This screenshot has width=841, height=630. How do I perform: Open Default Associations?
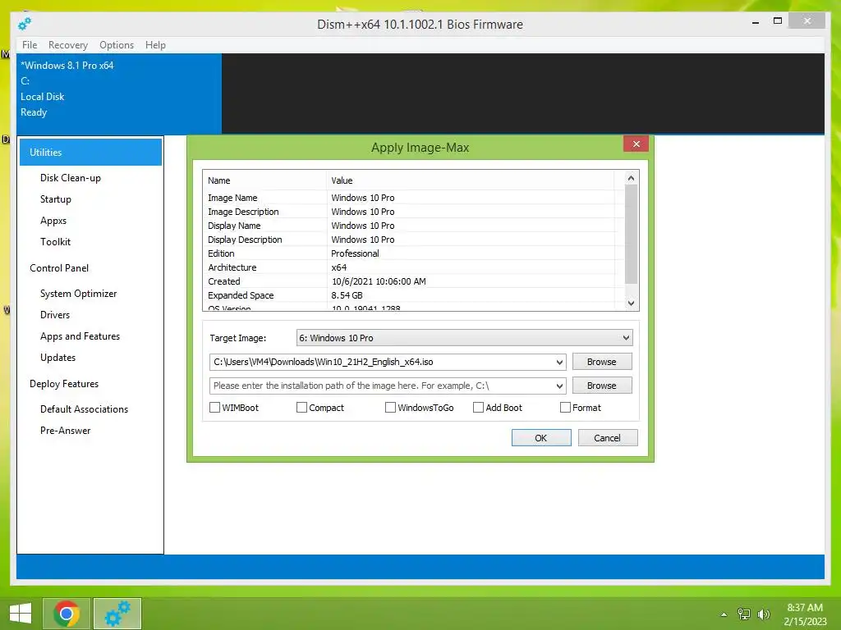tap(84, 409)
